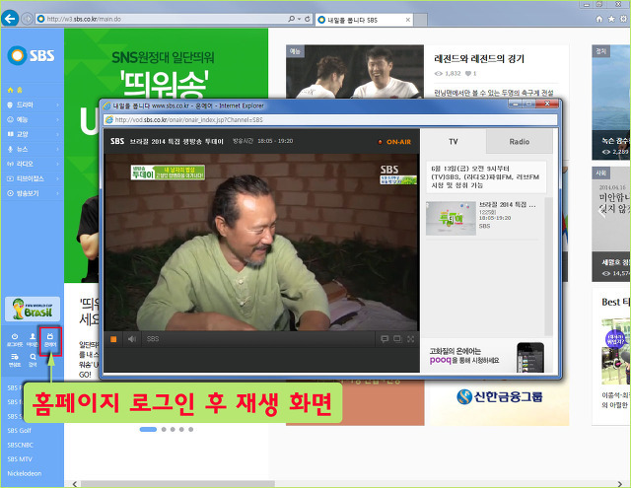Open the on-air TV icon in sidebar
The width and height of the screenshot is (631, 488).
(50, 340)
